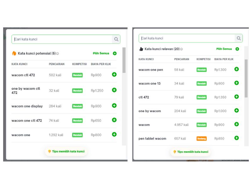The height and width of the screenshot is (189, 252).
Task: Click the lightbulb icon on right Tips button
Action: click(x=175, y=152)
